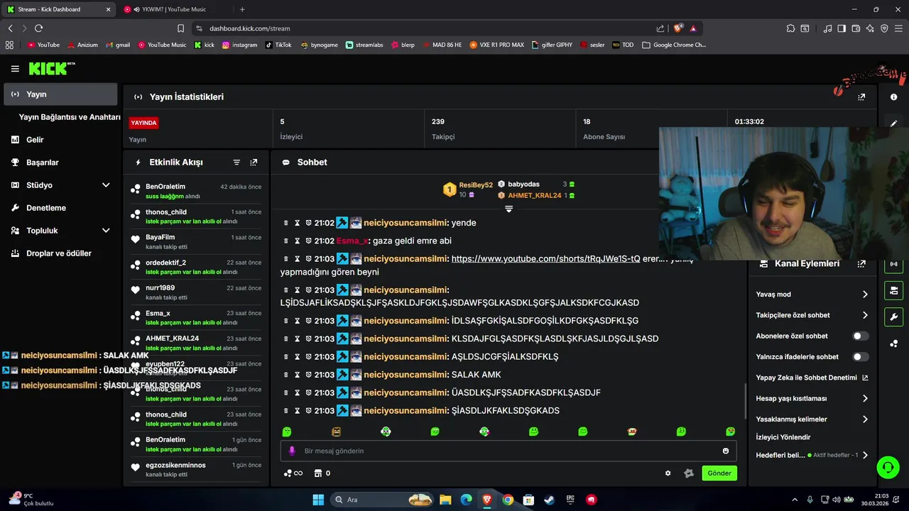Image resolution: width=909 pixels, height=511 pixels.
Task: Open the hamburger menu beside the Kick logo
Action: pos(15,69)
